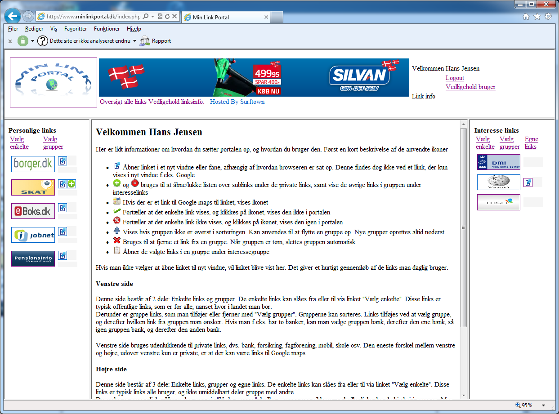
Task: Click Vælg grupper under Personlige links
Action: pyautogui.click(x=53, y=143)
